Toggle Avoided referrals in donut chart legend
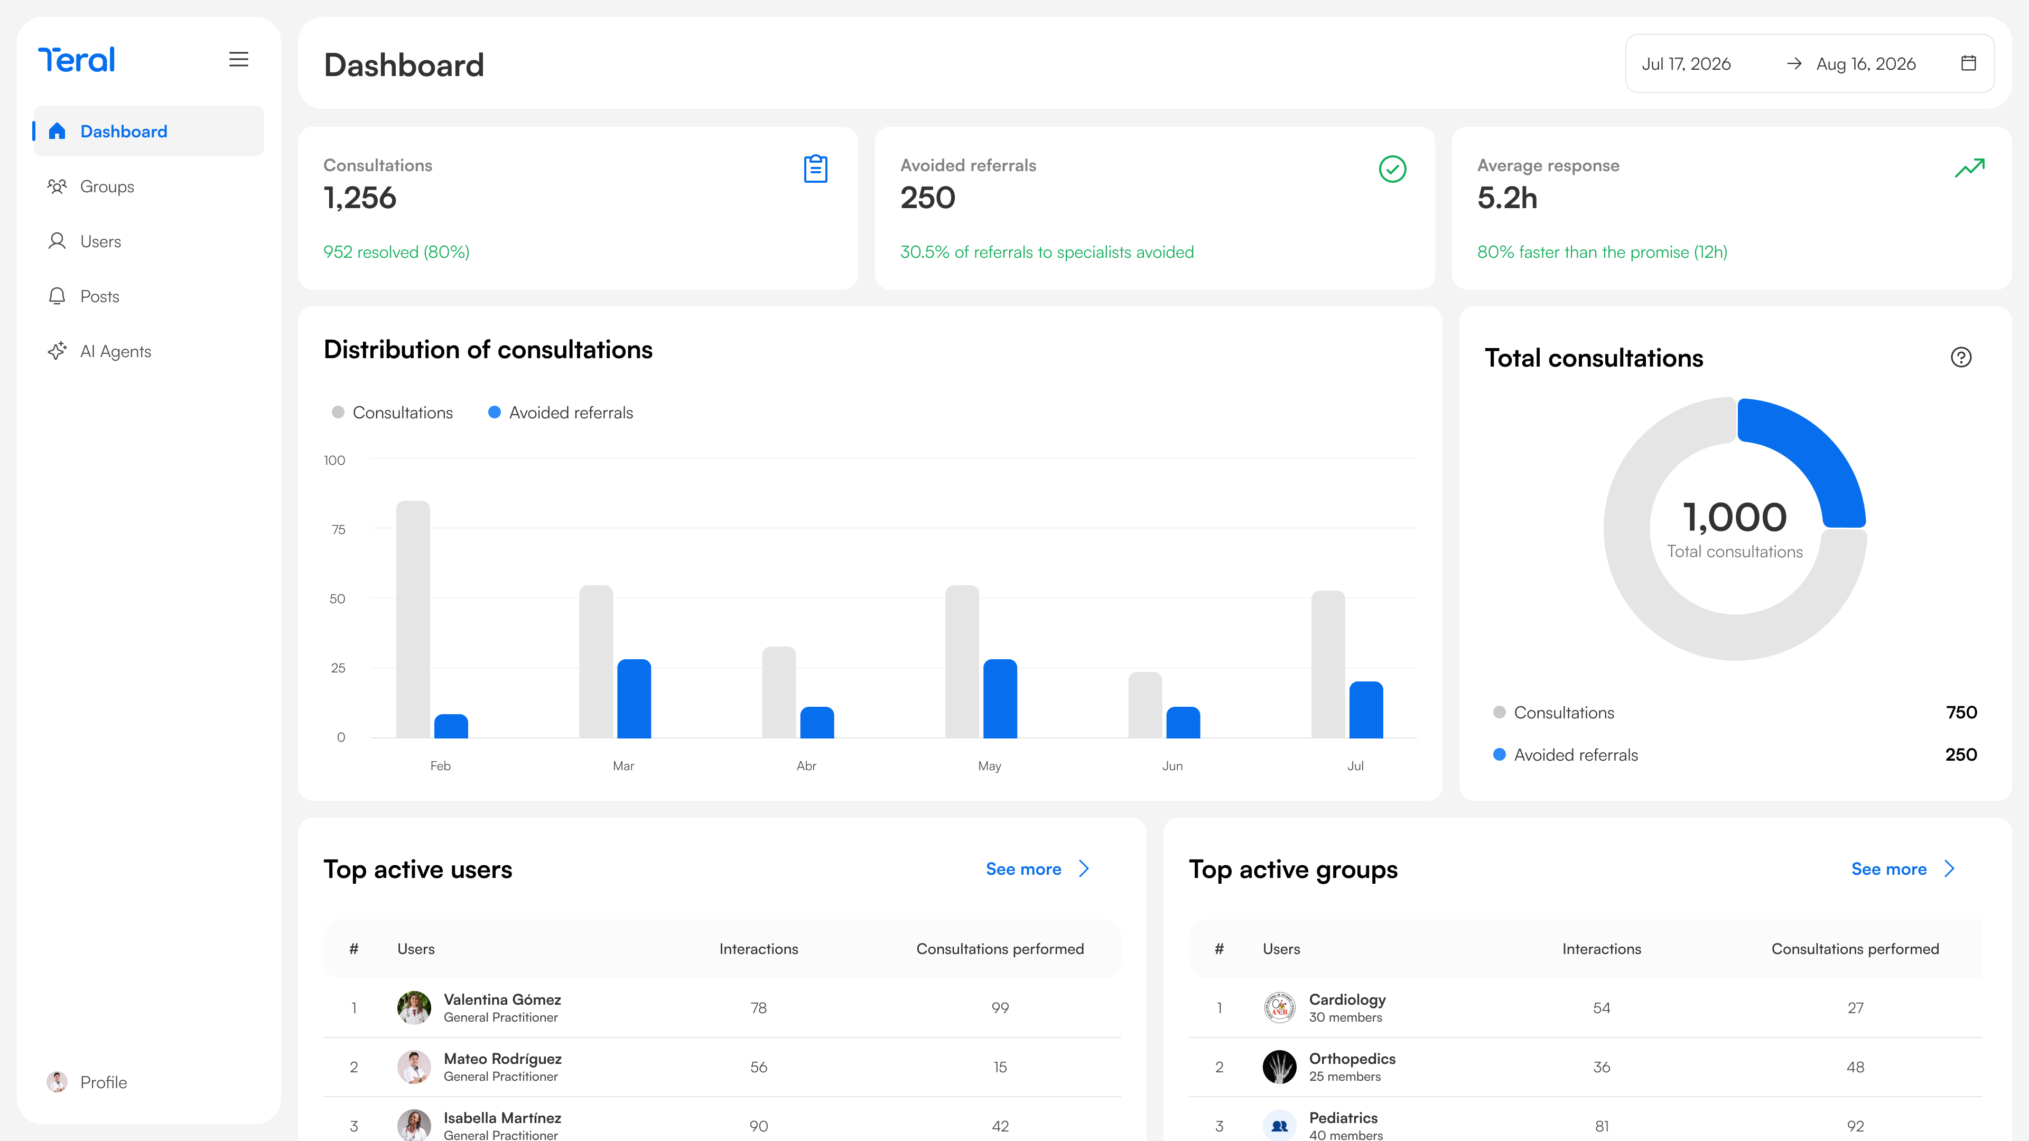The width and height of the screenshot is (2029, 1141). click(x=1566, y=755)
